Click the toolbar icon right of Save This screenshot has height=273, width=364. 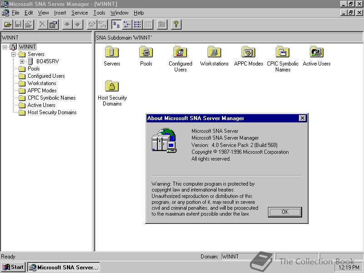[29, 25]
